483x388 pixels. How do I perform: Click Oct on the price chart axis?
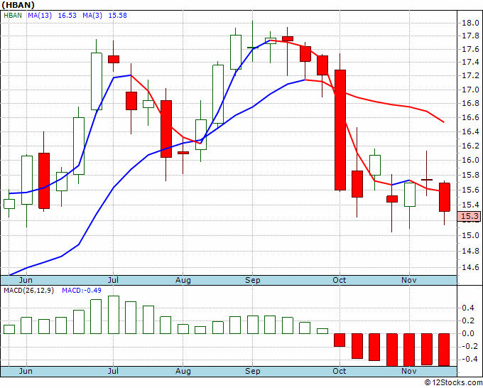point(340,280)
